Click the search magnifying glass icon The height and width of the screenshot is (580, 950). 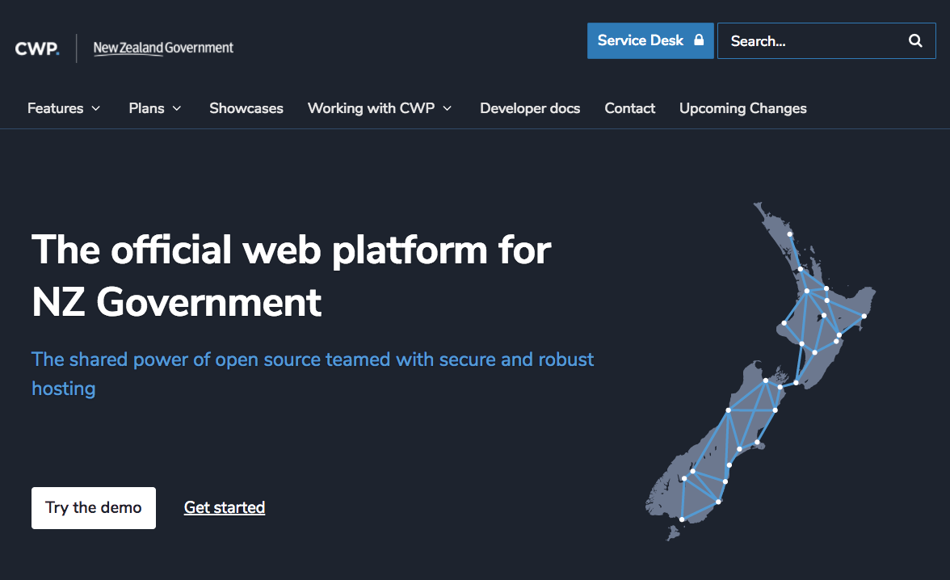(x=915, y=40)
